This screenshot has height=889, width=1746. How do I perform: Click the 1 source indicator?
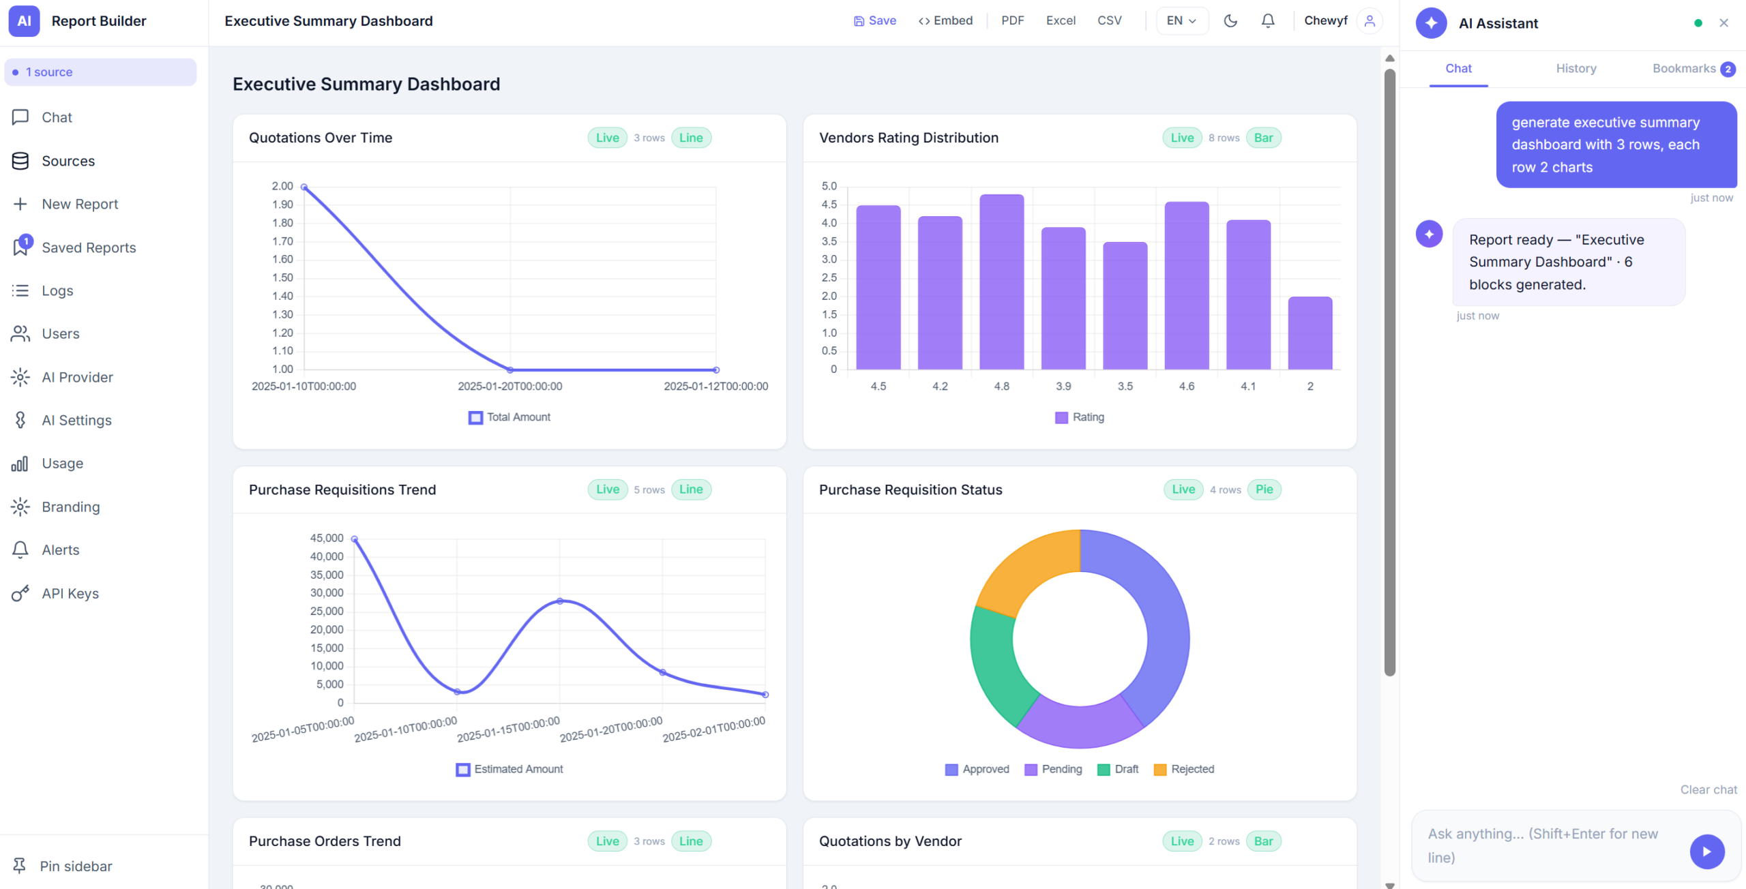pos(100,72)
